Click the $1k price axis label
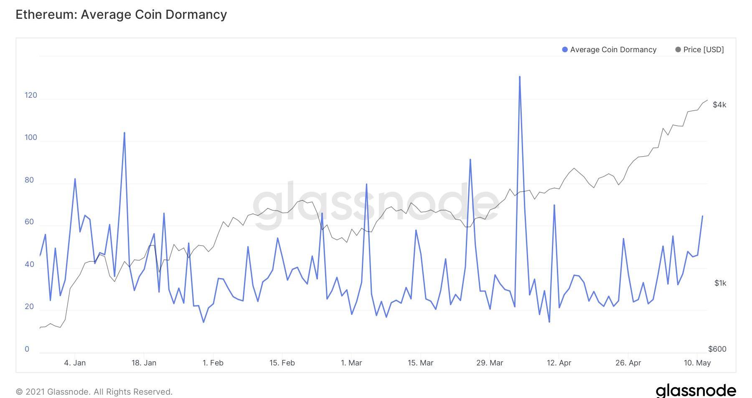Viewport: 752px width, 398px height. click(x=720, y=283)
